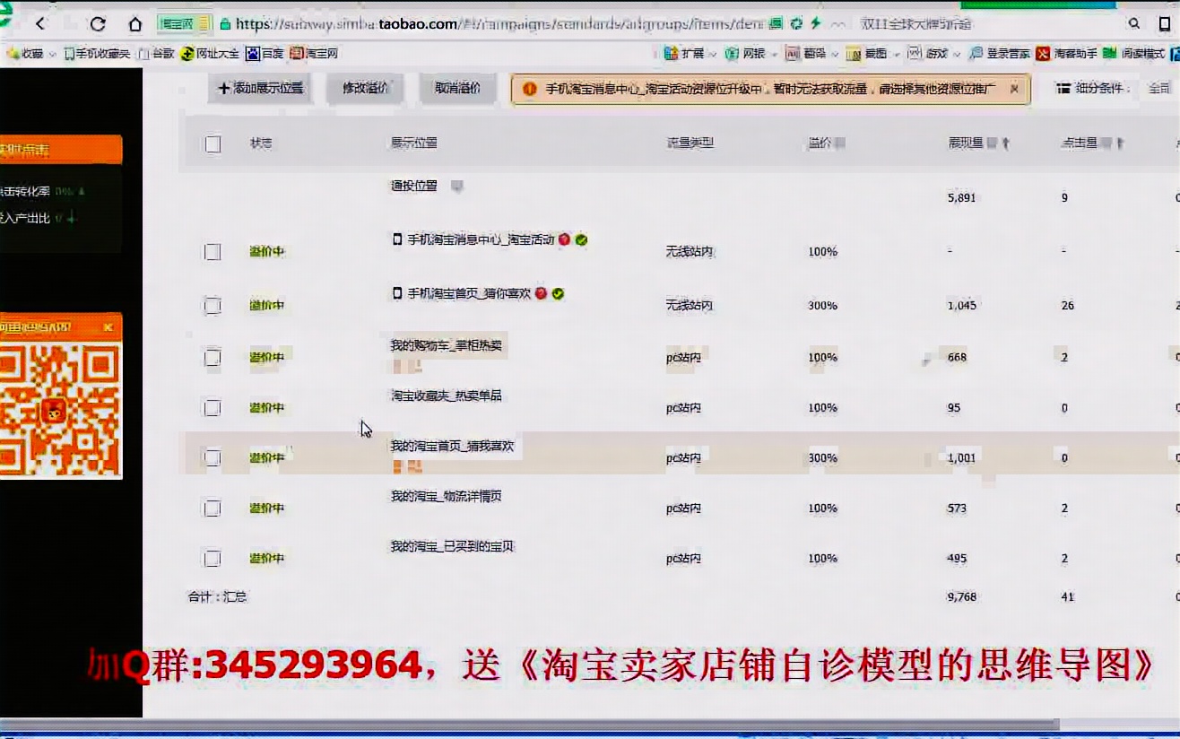Screen dimensions: 1180x739
Task: Open the 淘宝网 bookmark
Action: coord(315,54)
